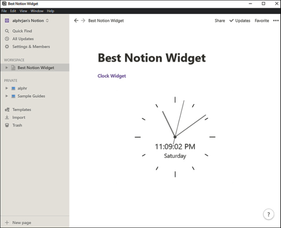The height and width of the screenshot is (228, 281).
Task: Click the 11:09:02 PM digital time
Action: (175, 147)
